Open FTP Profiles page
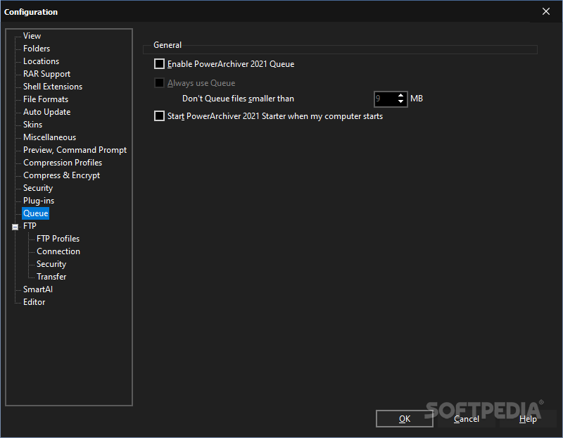This screenshot has width=563, height=438. point(58,239)
